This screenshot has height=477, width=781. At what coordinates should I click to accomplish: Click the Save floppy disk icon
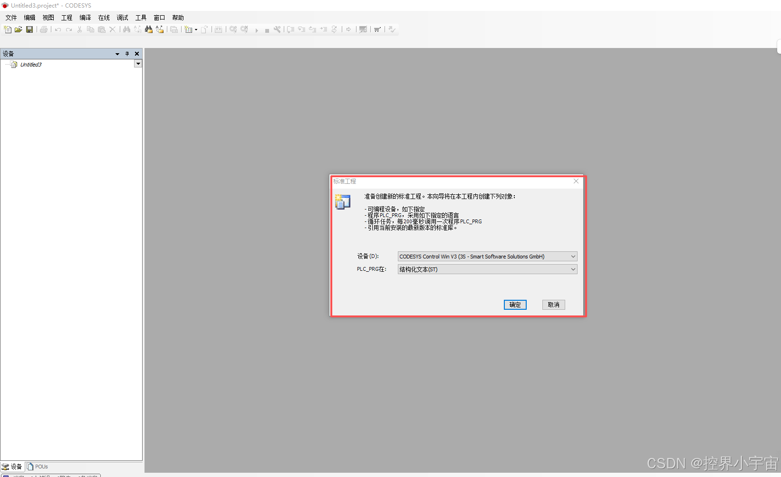[x=29, y=29]
